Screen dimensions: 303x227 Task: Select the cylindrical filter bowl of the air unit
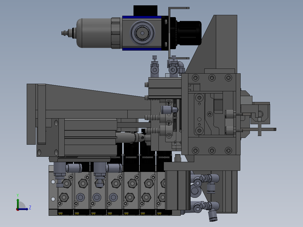pyautogui.click(x=94, y=33)
